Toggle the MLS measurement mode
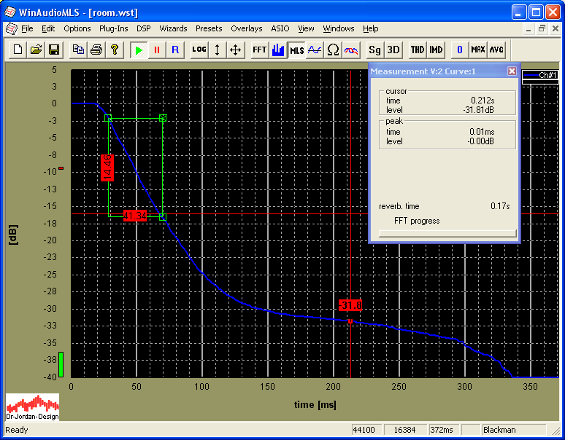The width and height of the screenshot is (565, 440). 296,50
